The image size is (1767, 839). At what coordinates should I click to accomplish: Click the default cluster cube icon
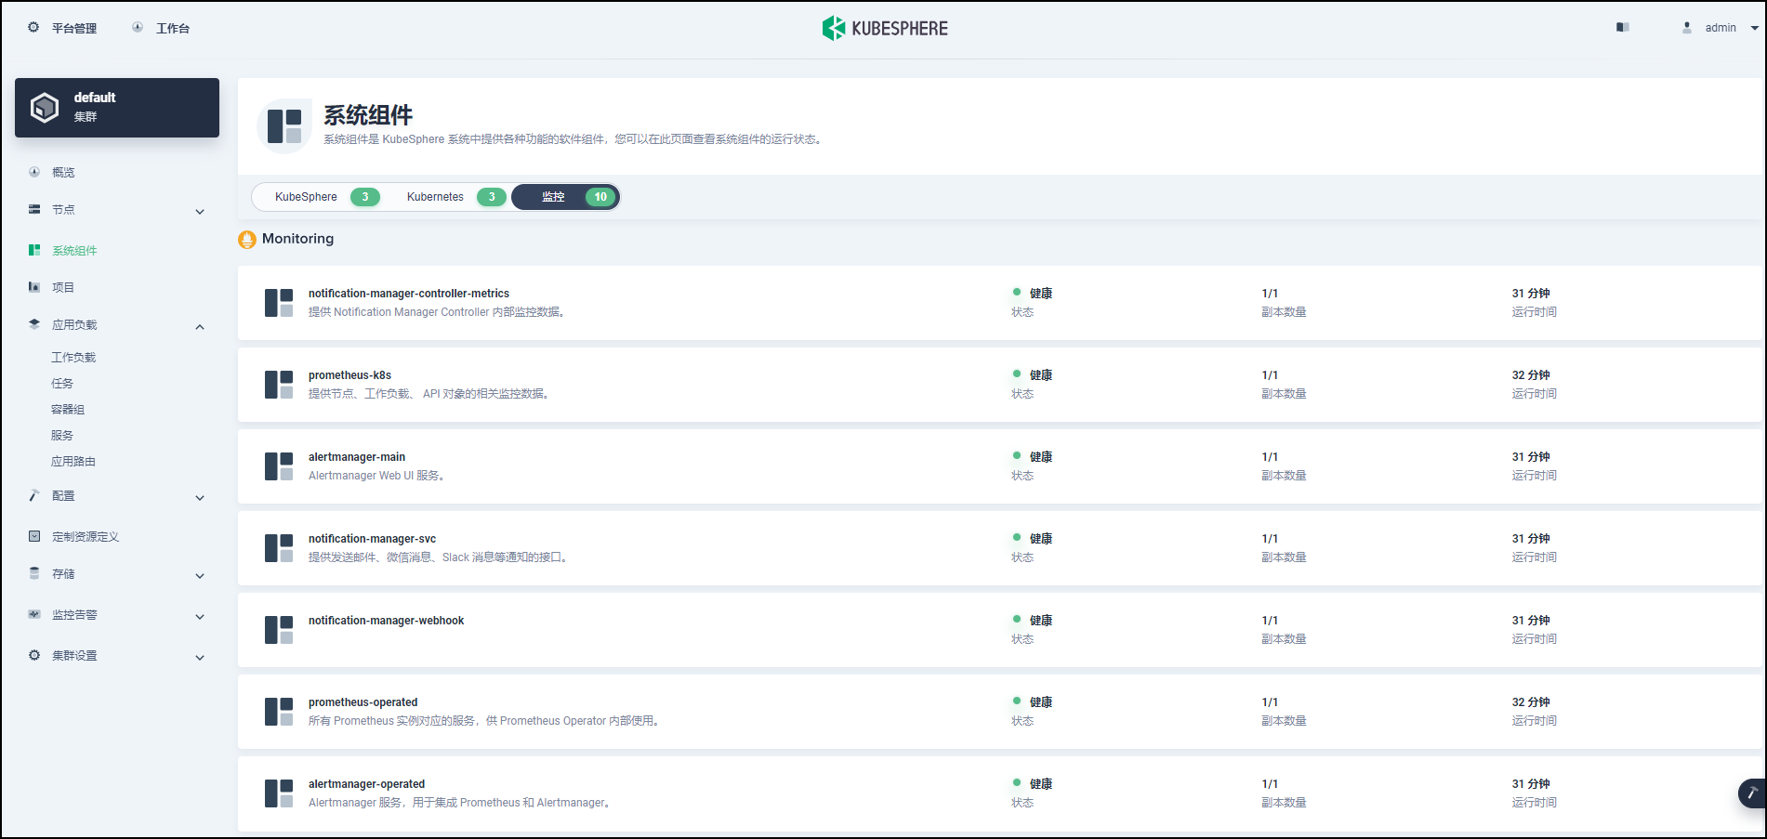(x=45, y=108)
